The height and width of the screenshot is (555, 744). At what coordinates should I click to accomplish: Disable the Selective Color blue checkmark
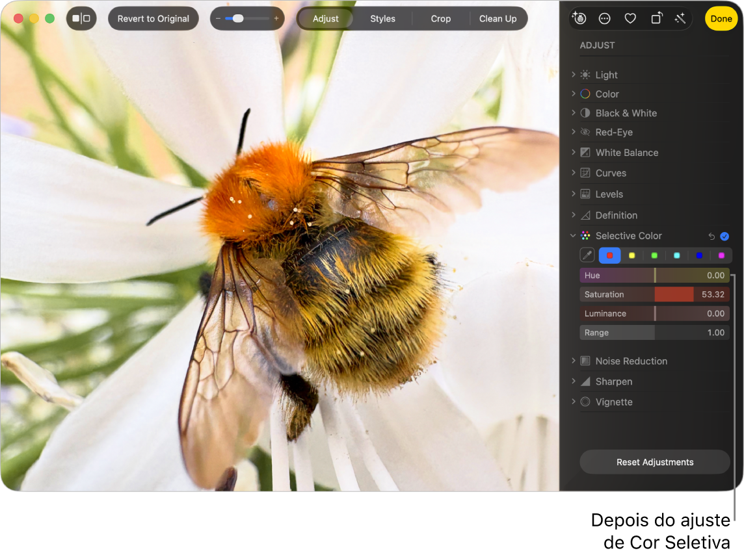pyautogui.click(x=724, y=236)
